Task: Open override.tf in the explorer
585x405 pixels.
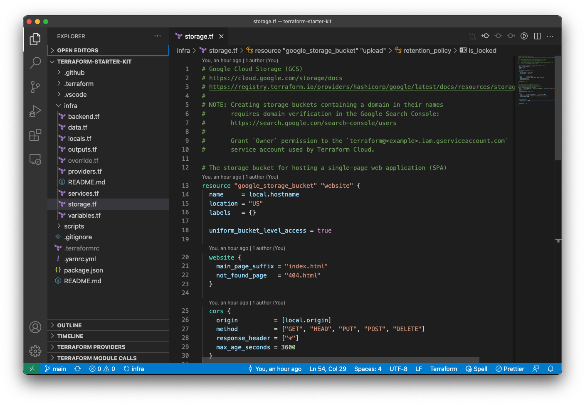Action: pos(108,160)
